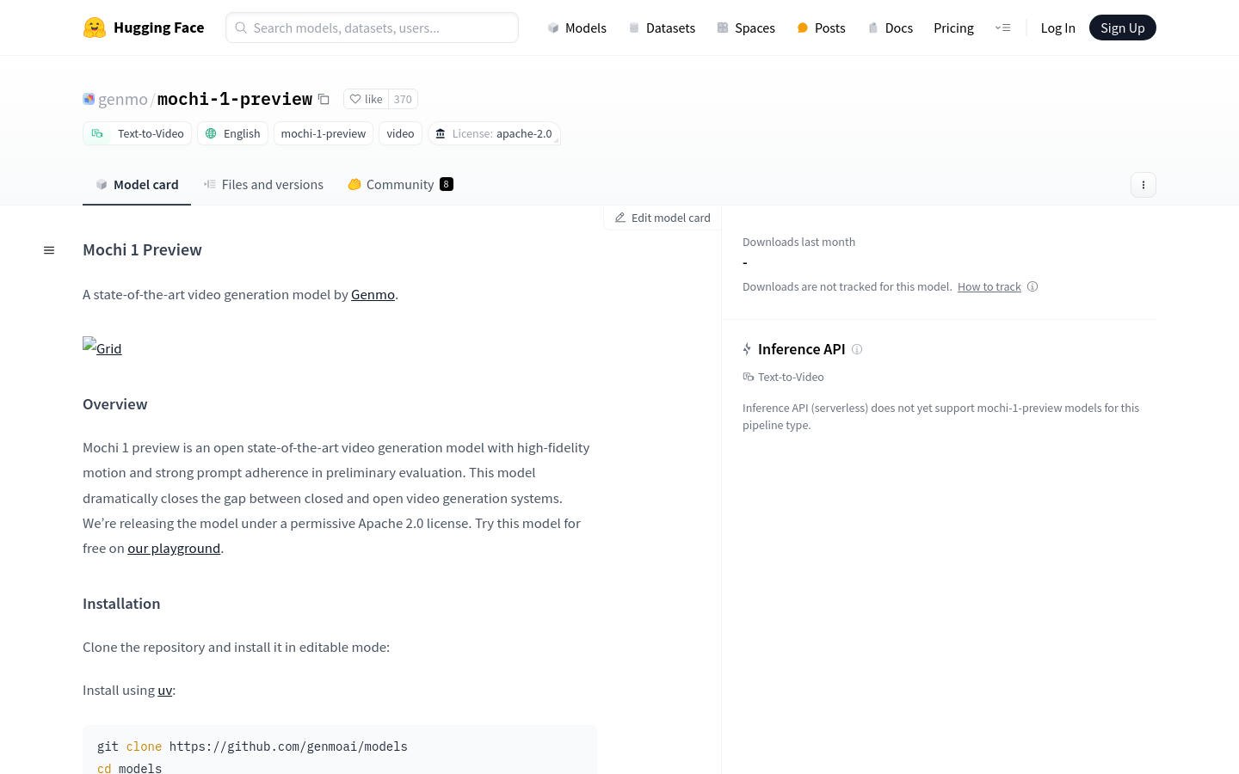Image resolution: width=1239 pixels, height=774 pixels.
Task: Select the video tag
Action: [x=400, y=133]
